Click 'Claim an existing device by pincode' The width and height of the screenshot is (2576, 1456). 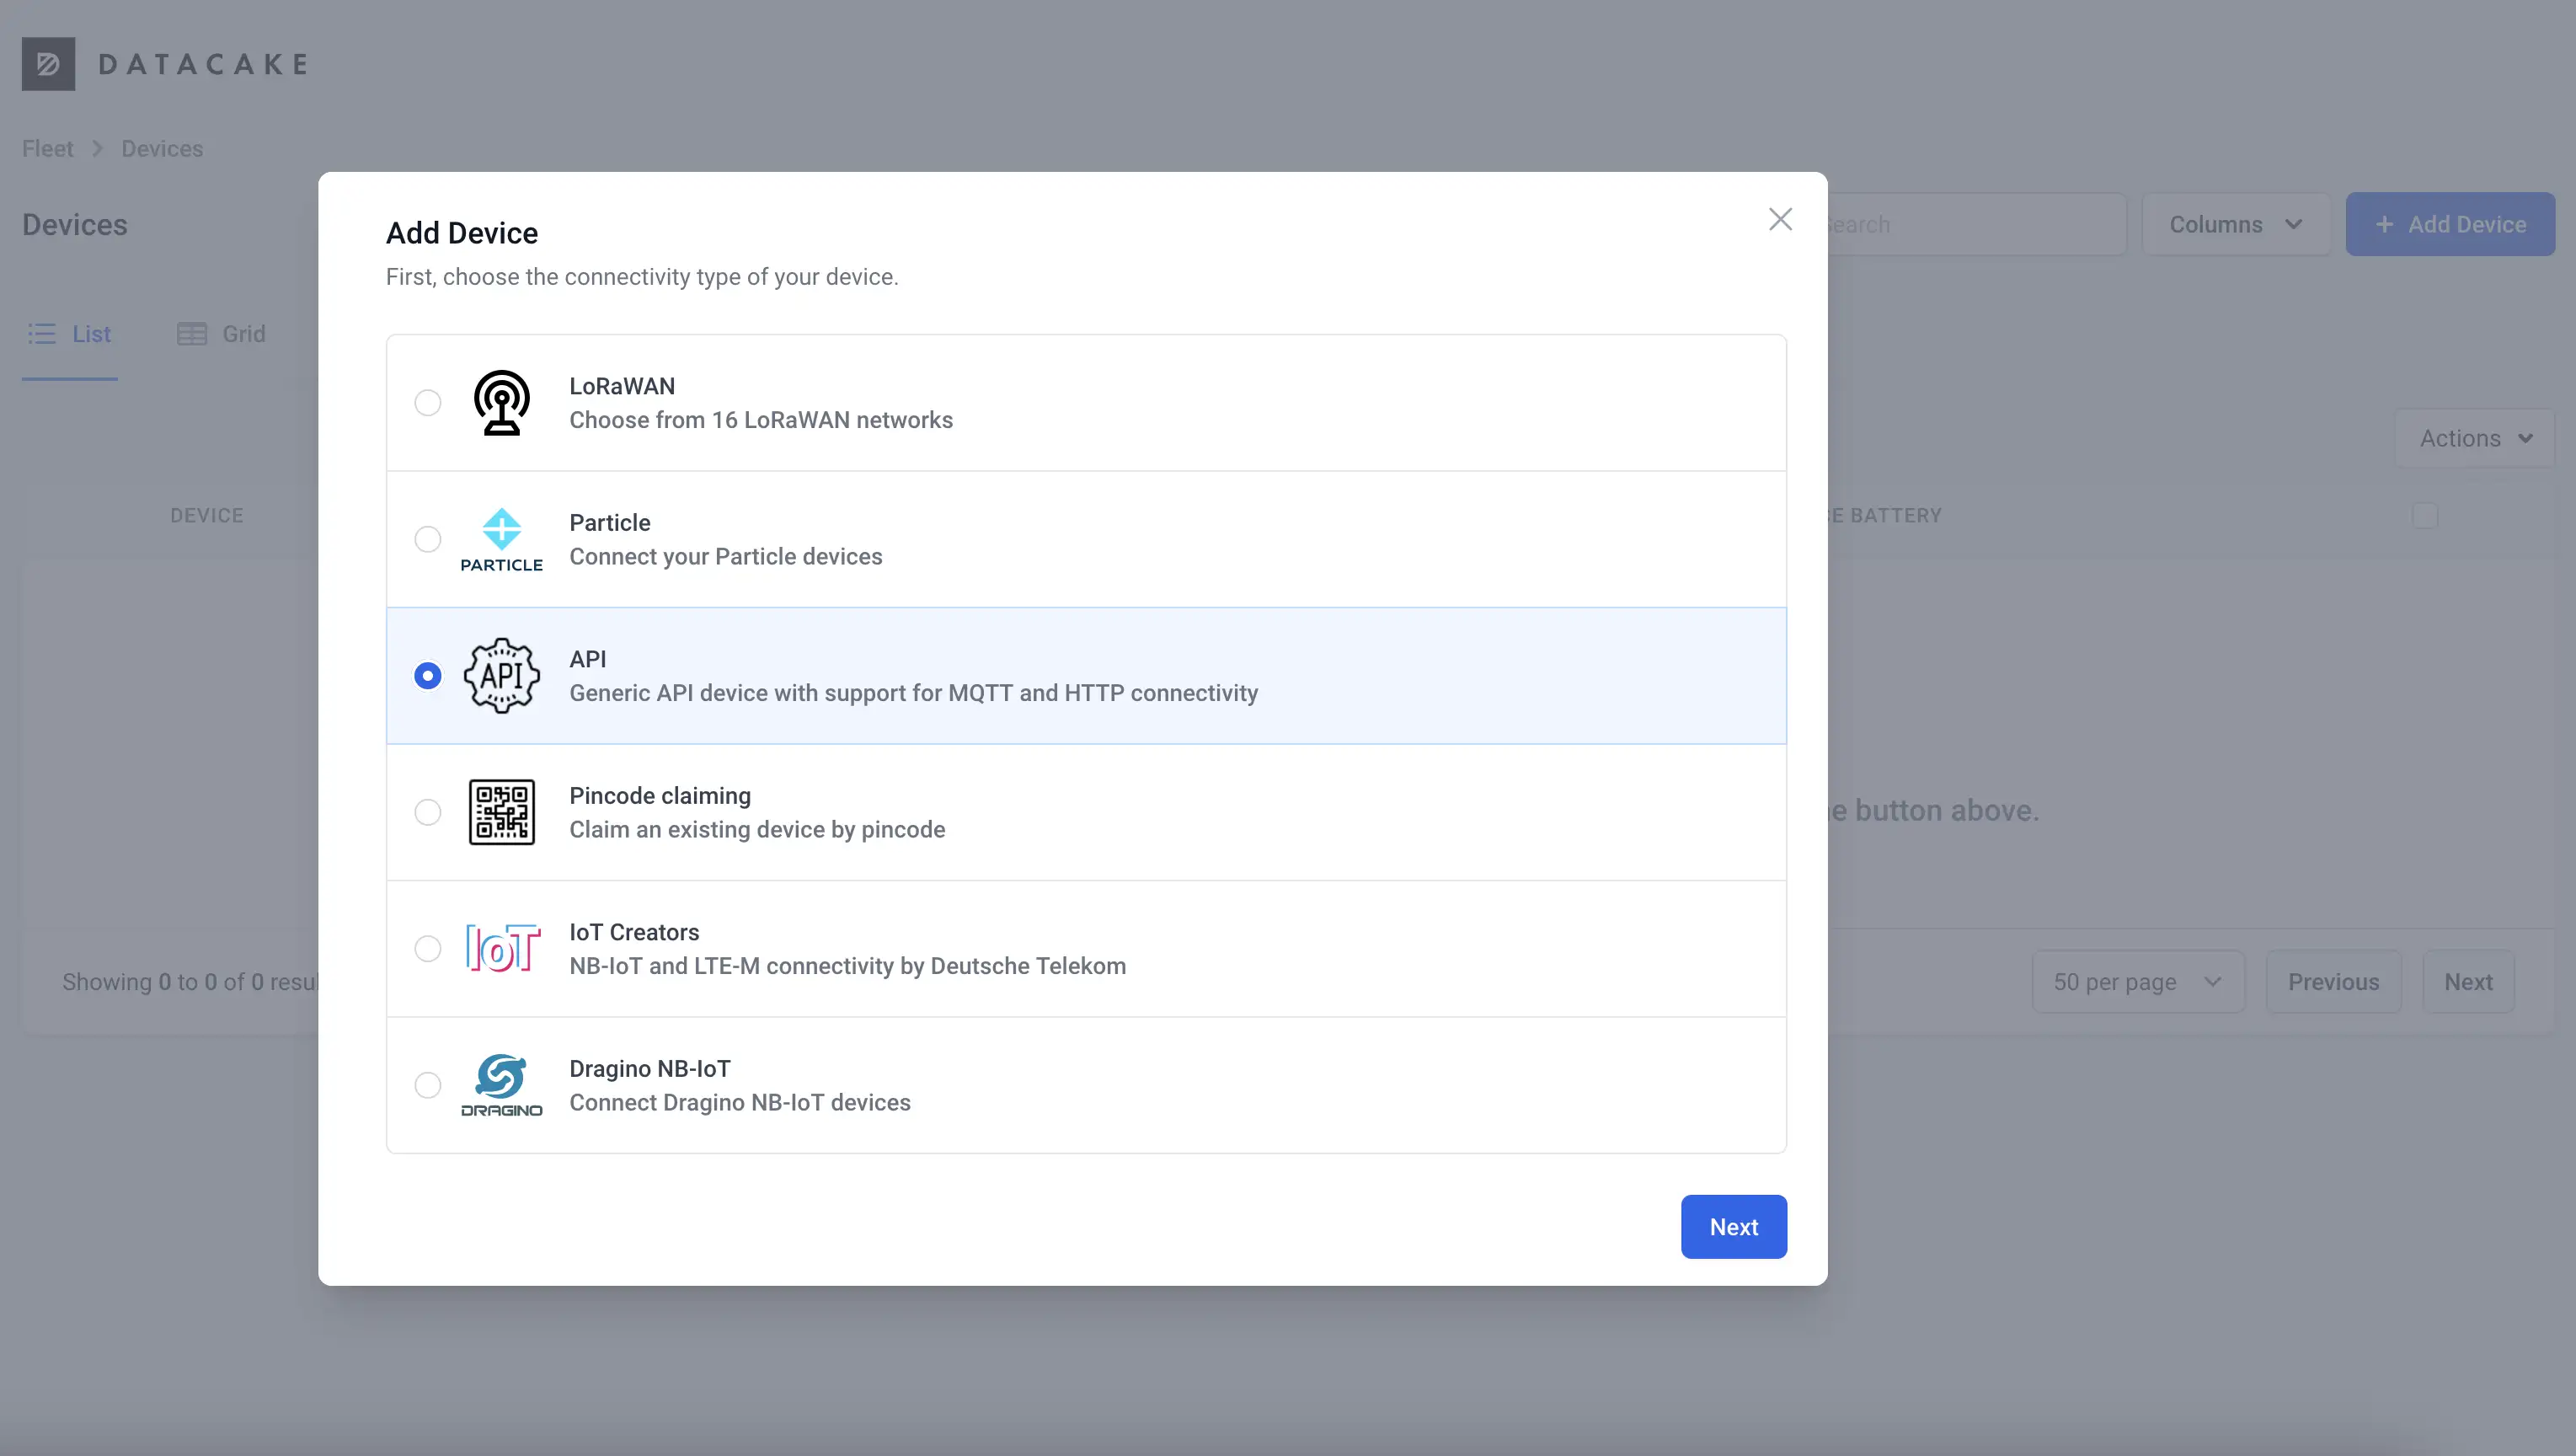click(x=757, y=829)
